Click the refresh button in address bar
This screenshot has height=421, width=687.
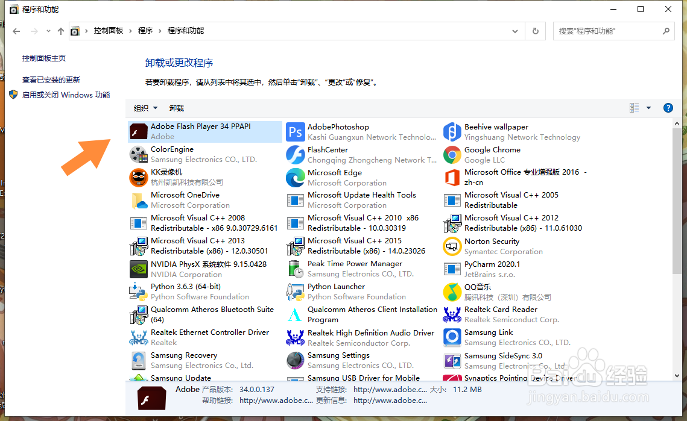(x=536, y=31)
